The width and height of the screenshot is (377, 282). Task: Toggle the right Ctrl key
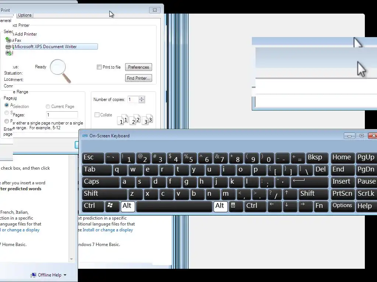256,207
